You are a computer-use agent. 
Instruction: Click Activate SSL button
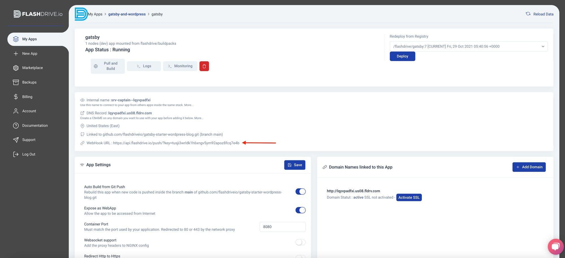(409, 198)
